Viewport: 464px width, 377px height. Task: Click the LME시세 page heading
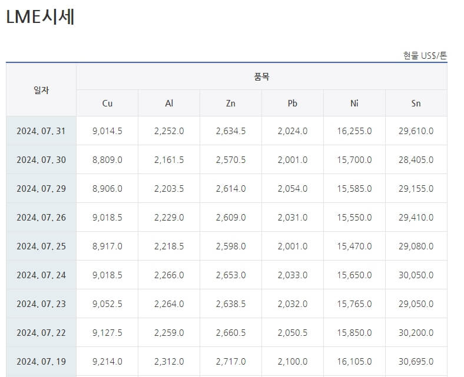[40, 17]
